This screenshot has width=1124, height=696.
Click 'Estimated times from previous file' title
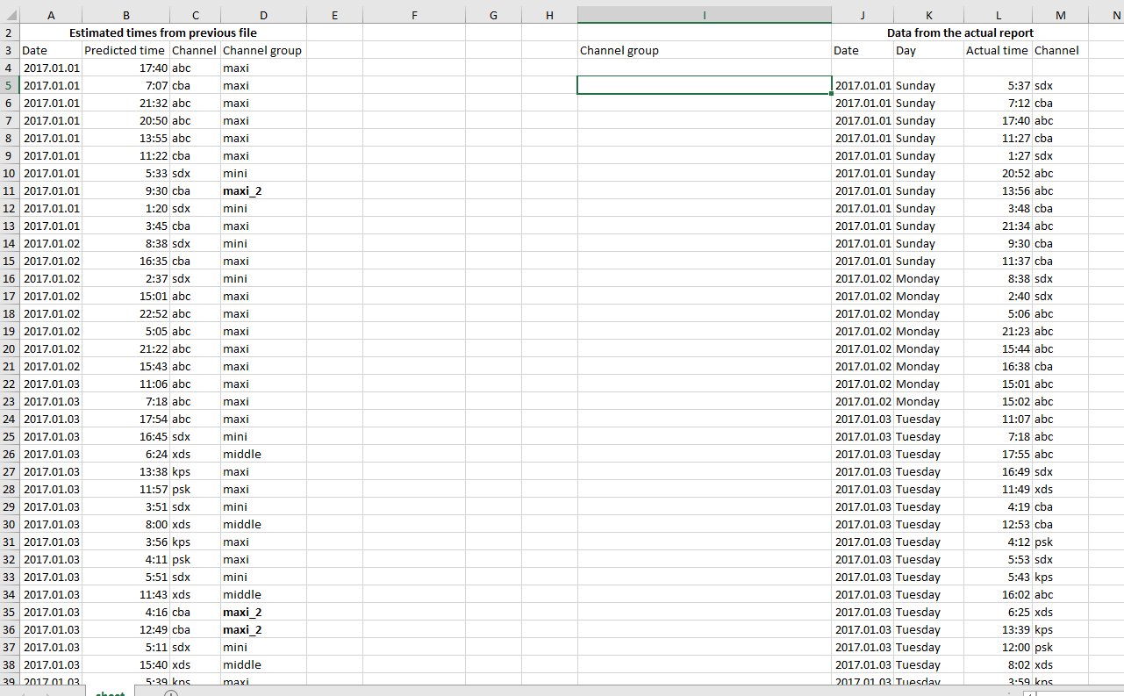click(163, 32)
